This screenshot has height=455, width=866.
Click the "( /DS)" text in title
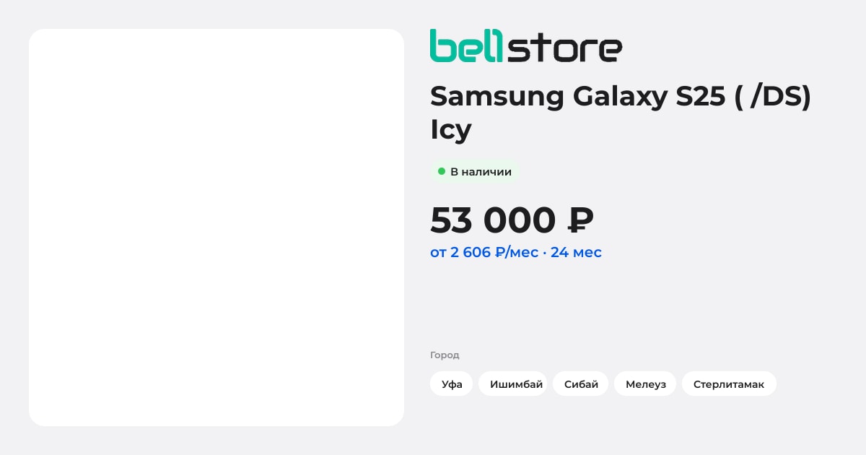click(x=773, y=96)
